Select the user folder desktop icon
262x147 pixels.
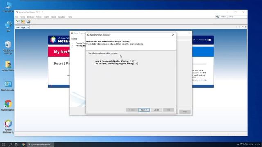8,66
